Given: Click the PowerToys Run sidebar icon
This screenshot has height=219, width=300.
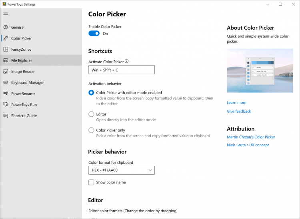Looking at the screenshot, I should click(x=6, y=105).
